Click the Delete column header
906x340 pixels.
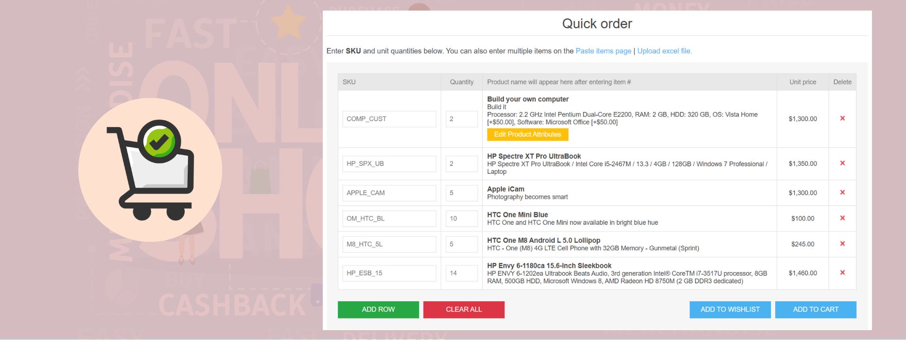[842, 82]
